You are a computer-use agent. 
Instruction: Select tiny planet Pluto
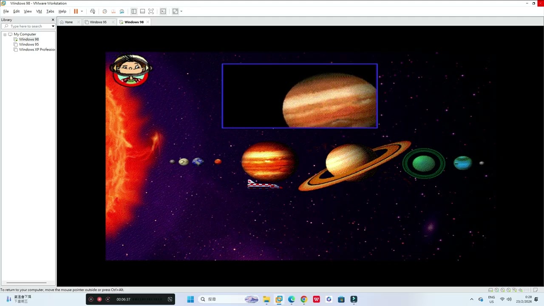point(482,163)
